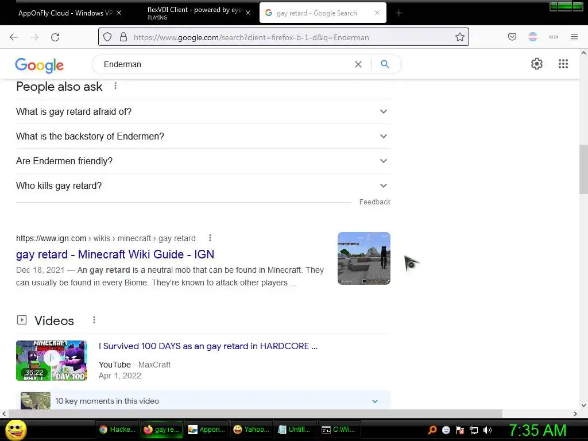Click the horizontal scrollbar at page bottom
588x441 pixels.
[x=255, y=413]
